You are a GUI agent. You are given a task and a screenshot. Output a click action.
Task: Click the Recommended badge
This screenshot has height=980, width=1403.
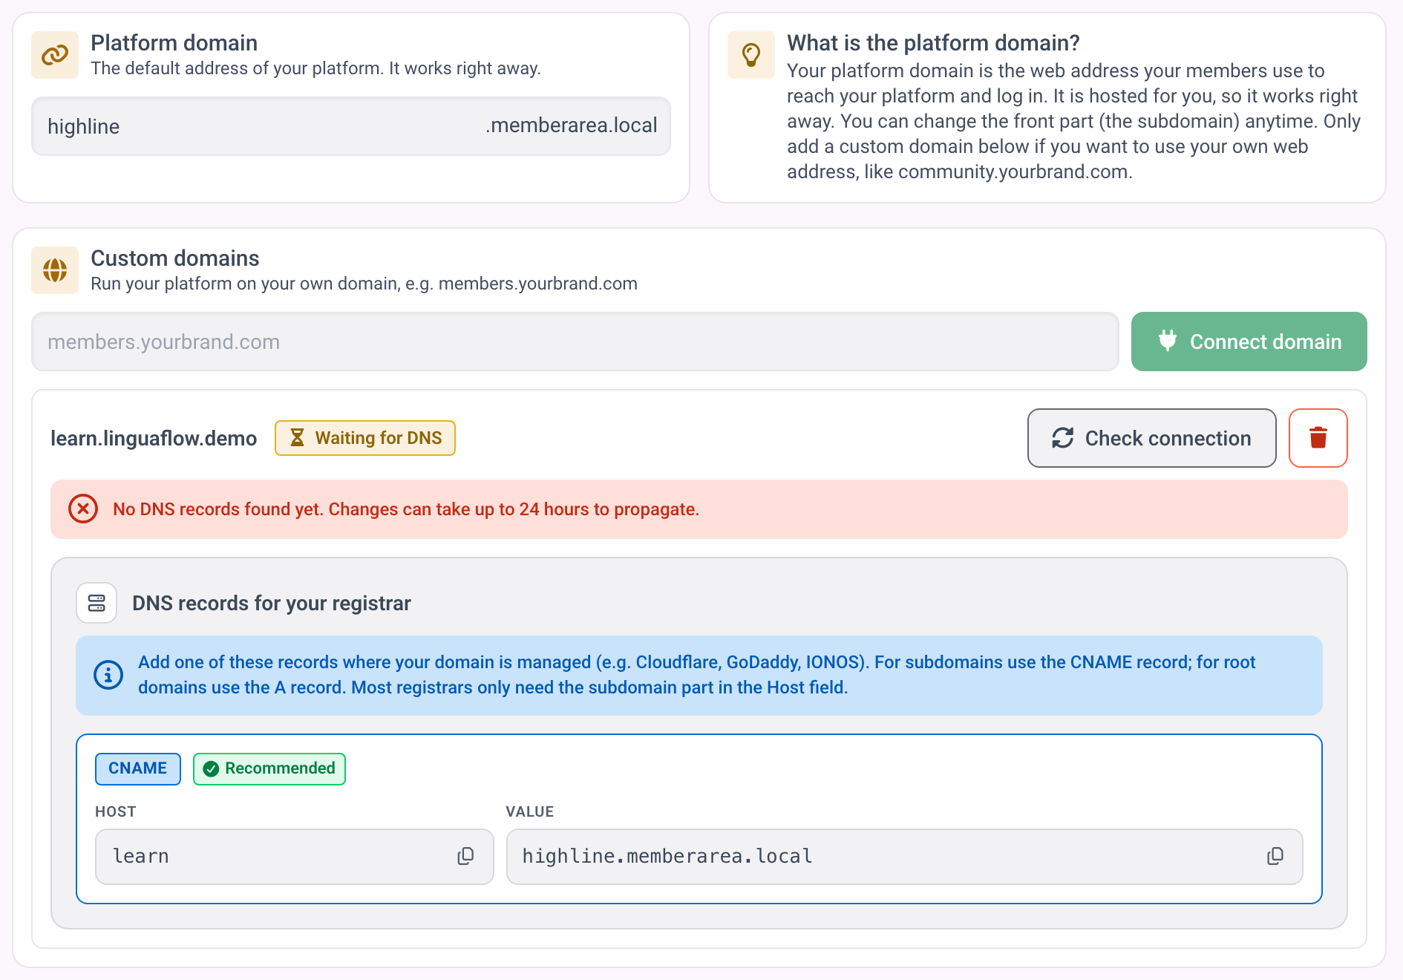tap(269, 768)
